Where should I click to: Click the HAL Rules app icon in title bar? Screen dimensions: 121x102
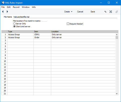point(3,3)
